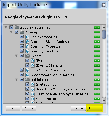Image resolution: width=109 pixels, height=116 pixels.
Task: Click the ITurnBasedMultiplayerClient.cs script icon
Action: click(x=33, y=94)
